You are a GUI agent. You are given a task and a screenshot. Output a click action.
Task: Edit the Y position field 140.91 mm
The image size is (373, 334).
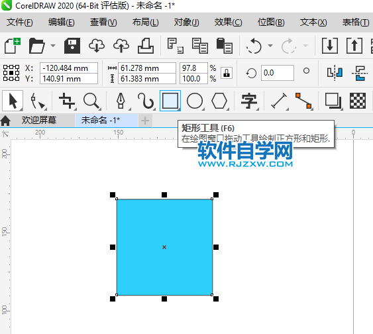coord(69,79)
